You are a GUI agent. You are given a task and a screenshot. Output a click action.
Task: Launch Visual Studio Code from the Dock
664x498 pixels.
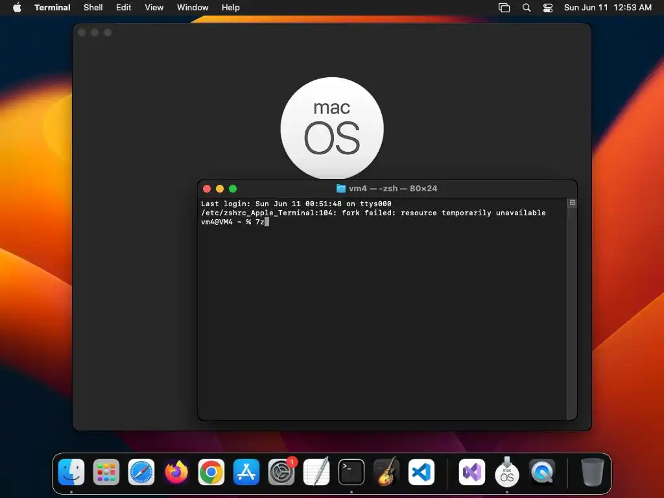point(421,472)
